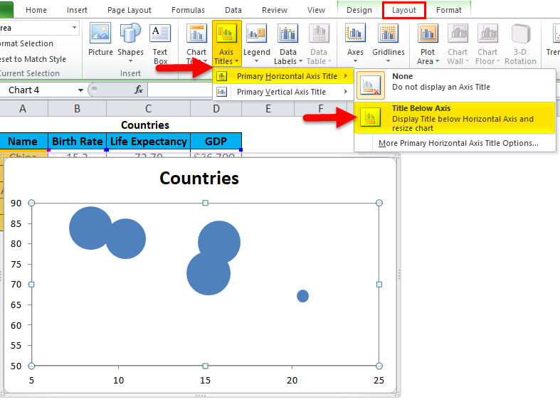Open Primary Horizontal Axis Title submenu

283,76
